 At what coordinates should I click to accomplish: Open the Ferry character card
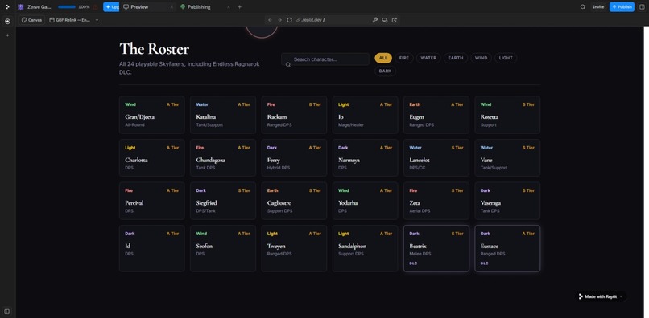click(x=294, y=157)
